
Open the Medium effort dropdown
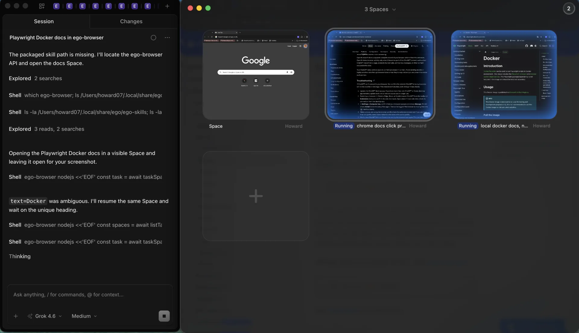[x=84, y=316]
